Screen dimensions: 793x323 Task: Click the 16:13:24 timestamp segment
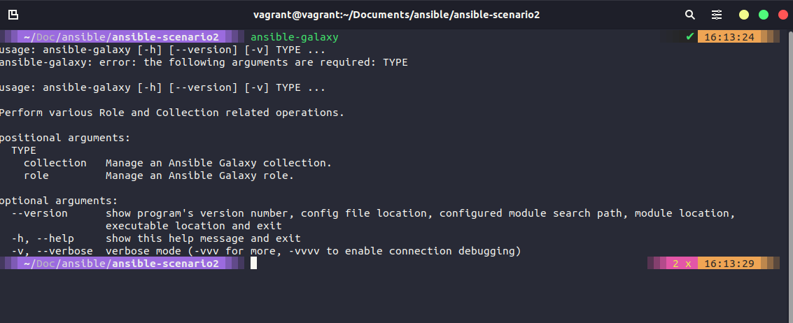tap(729, 37)
